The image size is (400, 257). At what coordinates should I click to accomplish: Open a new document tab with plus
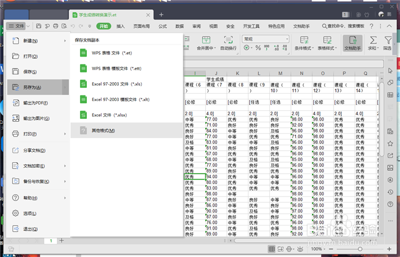161,15
